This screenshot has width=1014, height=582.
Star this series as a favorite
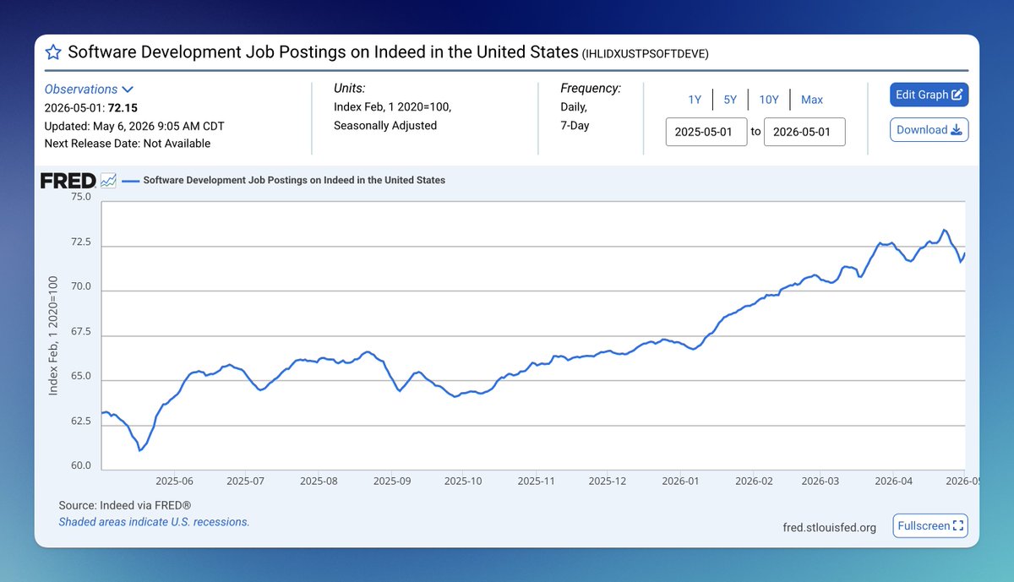53,52
